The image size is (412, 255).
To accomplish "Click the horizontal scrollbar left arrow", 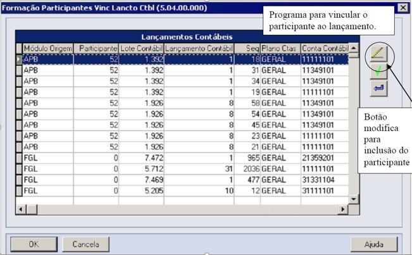I will [21, 209].
